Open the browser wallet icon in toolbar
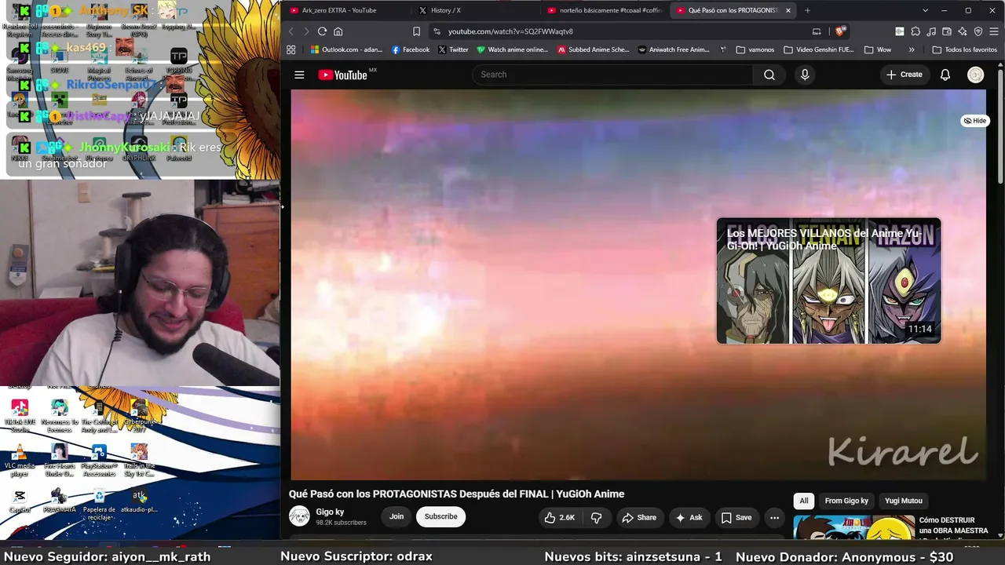The width and height of the screenshot is (1005, 565). click(947, 31)
